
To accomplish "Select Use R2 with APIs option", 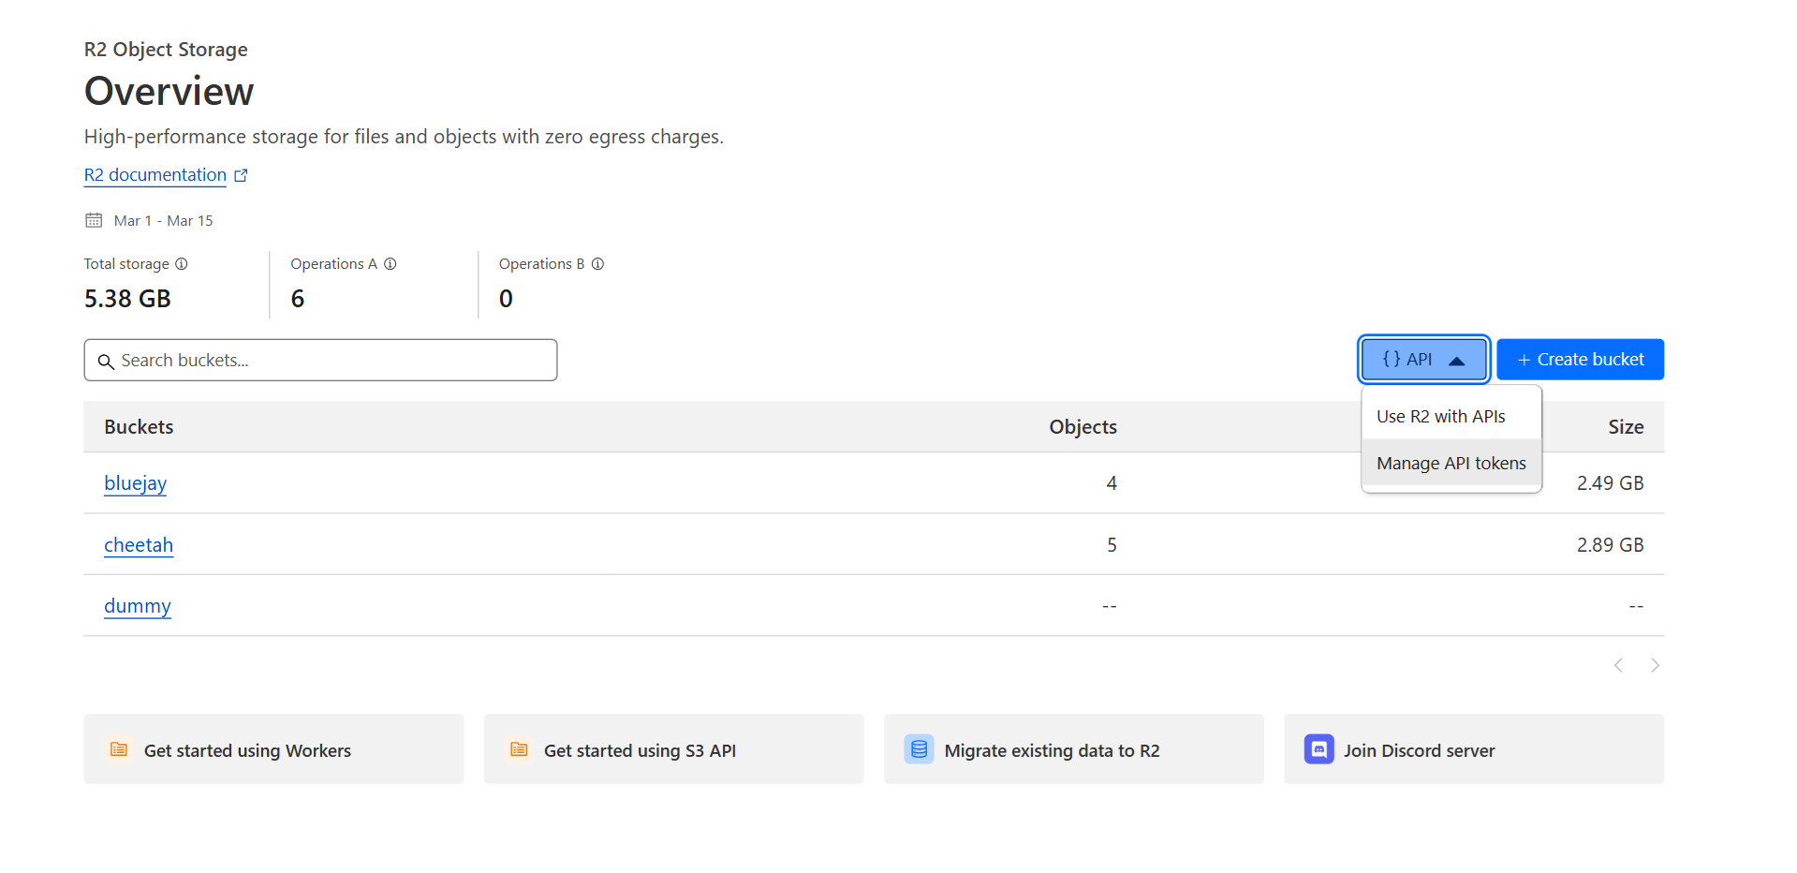I will (x=1440, y=417).
